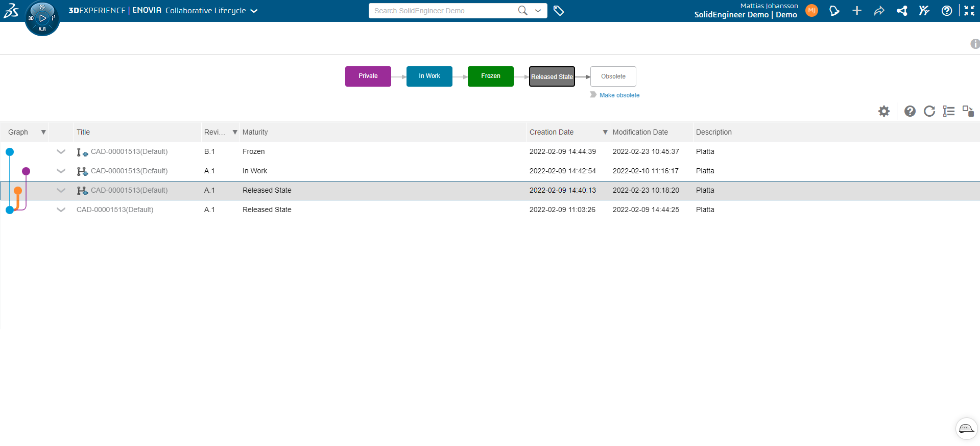This screenshot has height=446, width=980.
Task: Open the 3DEXPERIENCE compass
Action: (x=42, y=18)
